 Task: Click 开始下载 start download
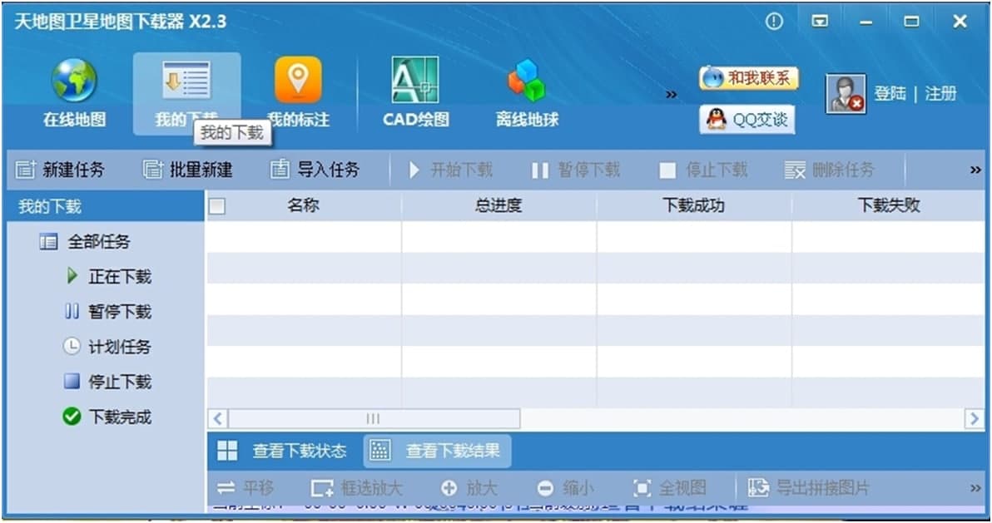coord(450,170)
